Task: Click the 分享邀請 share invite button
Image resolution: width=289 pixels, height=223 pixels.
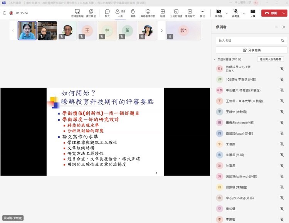Action: pos(252,50)
